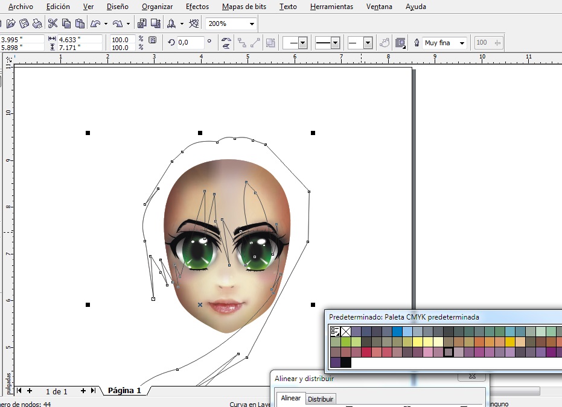Expand the Muy fina outline width dropdown
562x407 pixels.
[462, 43]
